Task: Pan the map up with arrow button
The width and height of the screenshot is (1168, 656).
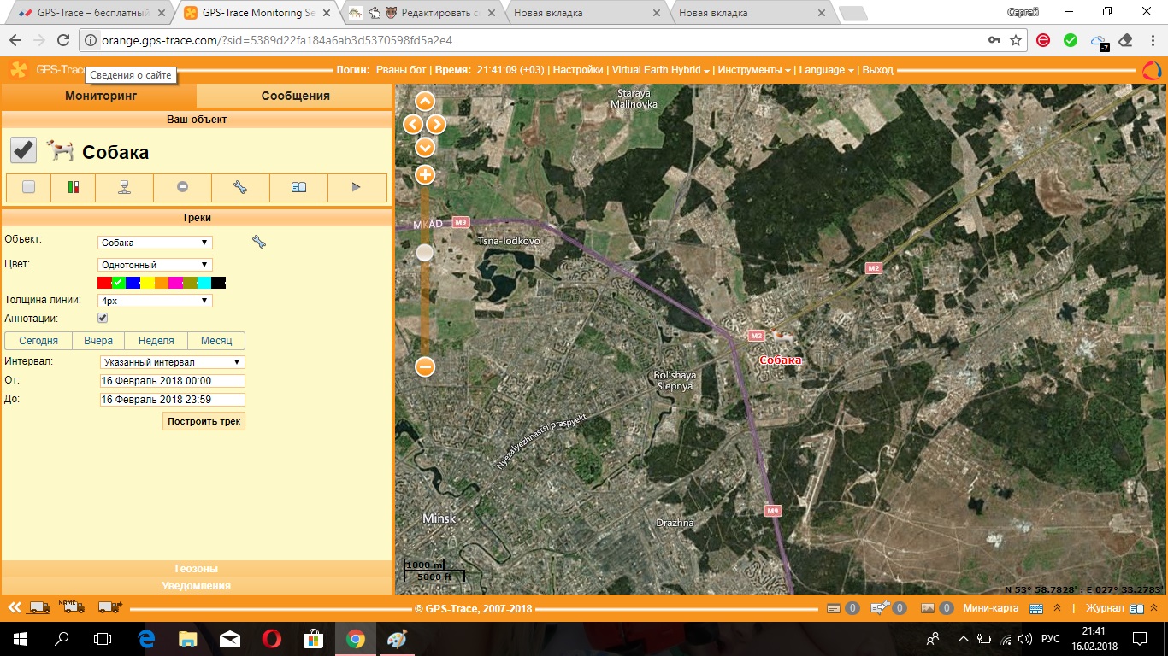Action: click(425, 102)
